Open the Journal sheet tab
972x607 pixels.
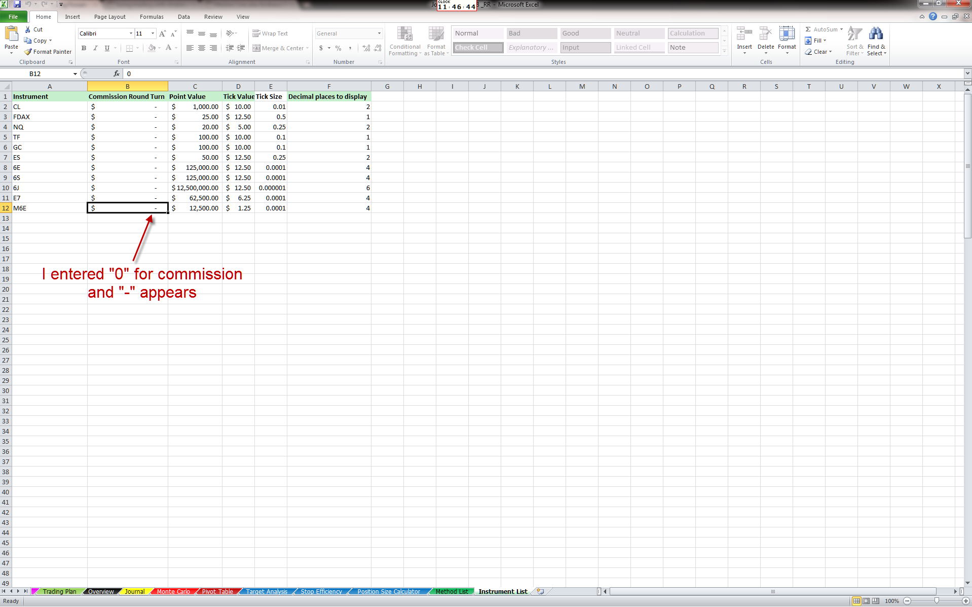134,591
